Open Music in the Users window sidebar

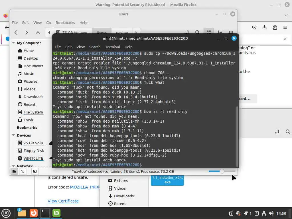coord(29,74)
